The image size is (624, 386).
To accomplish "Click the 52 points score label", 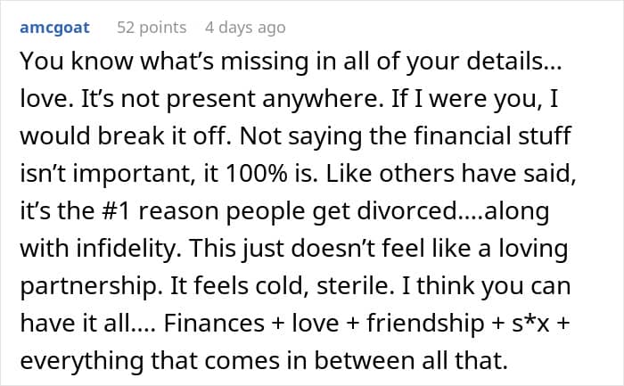I will coord(152,28).
